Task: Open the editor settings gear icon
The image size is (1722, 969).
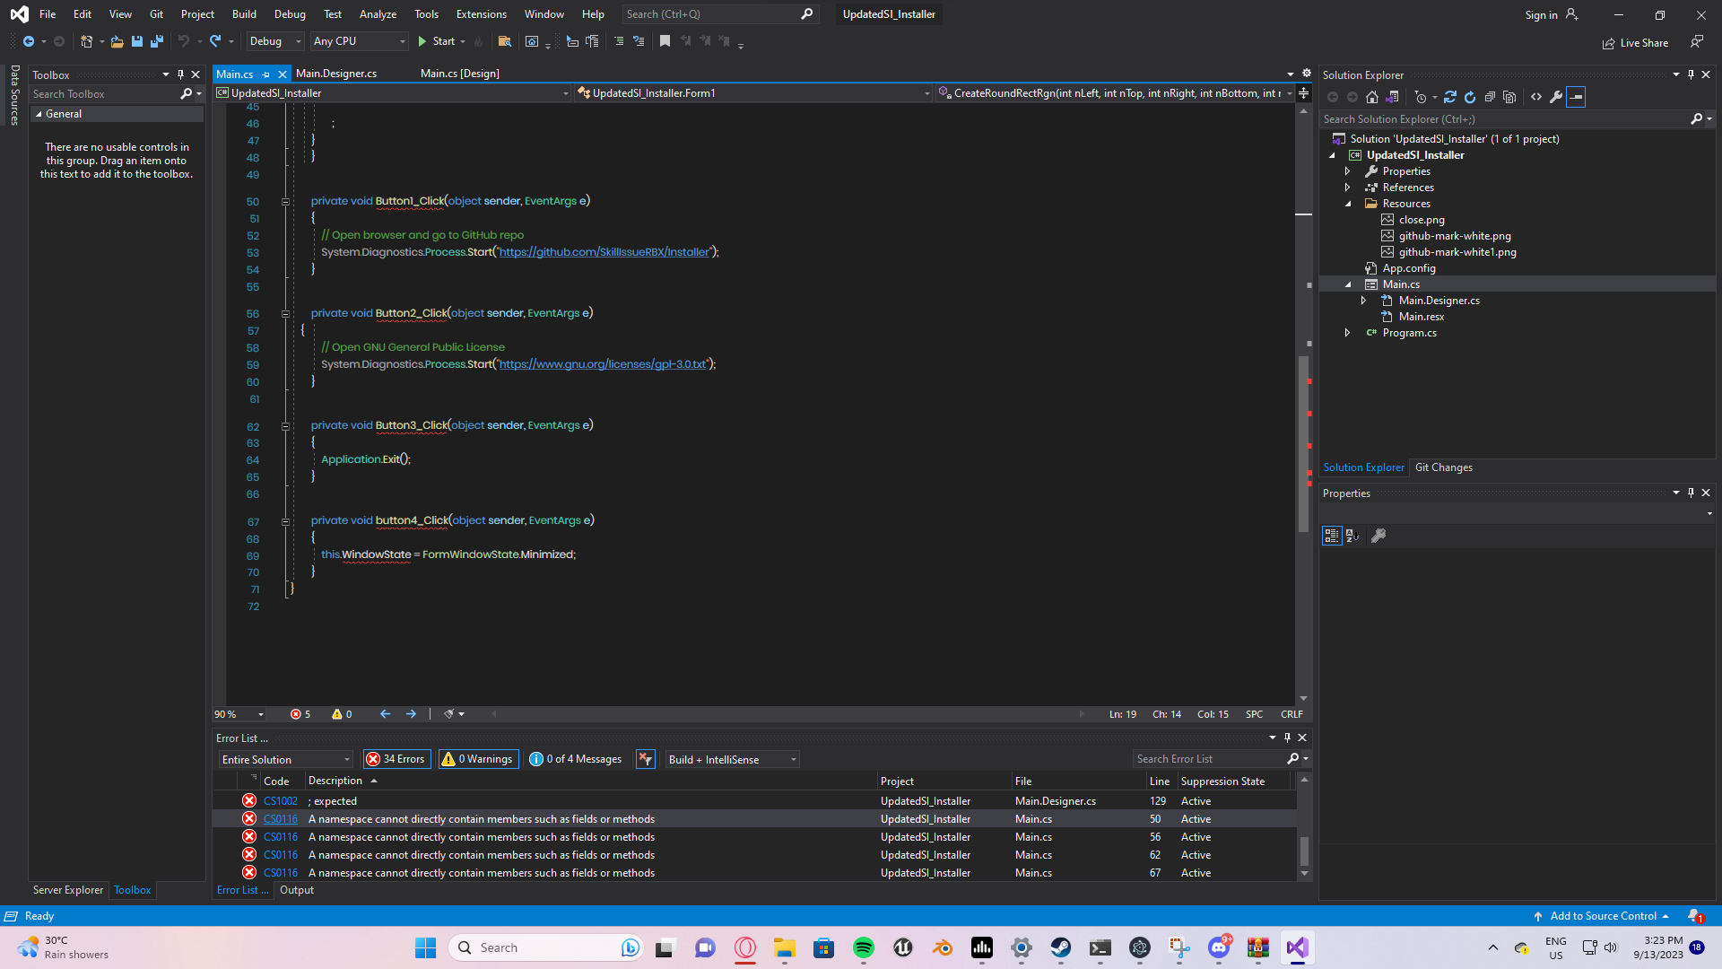Action: [x=1307, y=74]
